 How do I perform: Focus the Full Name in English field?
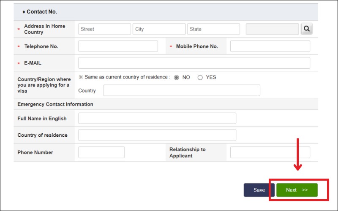click(157, 119)
